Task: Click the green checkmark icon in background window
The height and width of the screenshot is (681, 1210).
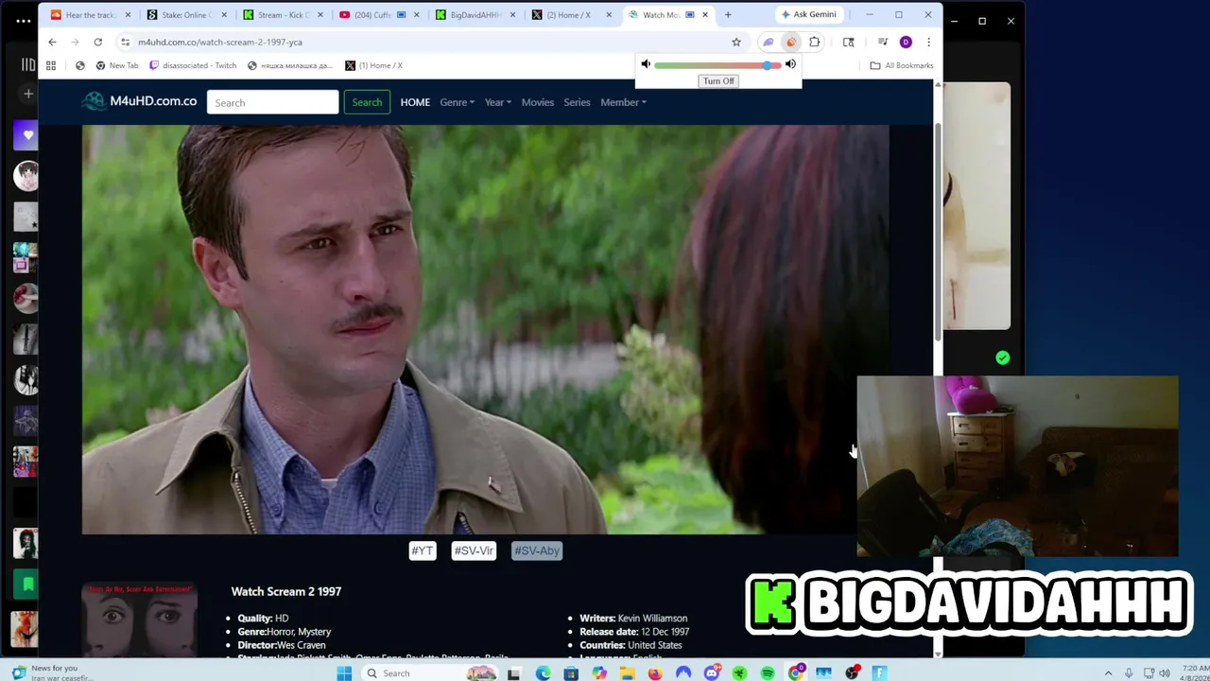Action: [1003, 358]
